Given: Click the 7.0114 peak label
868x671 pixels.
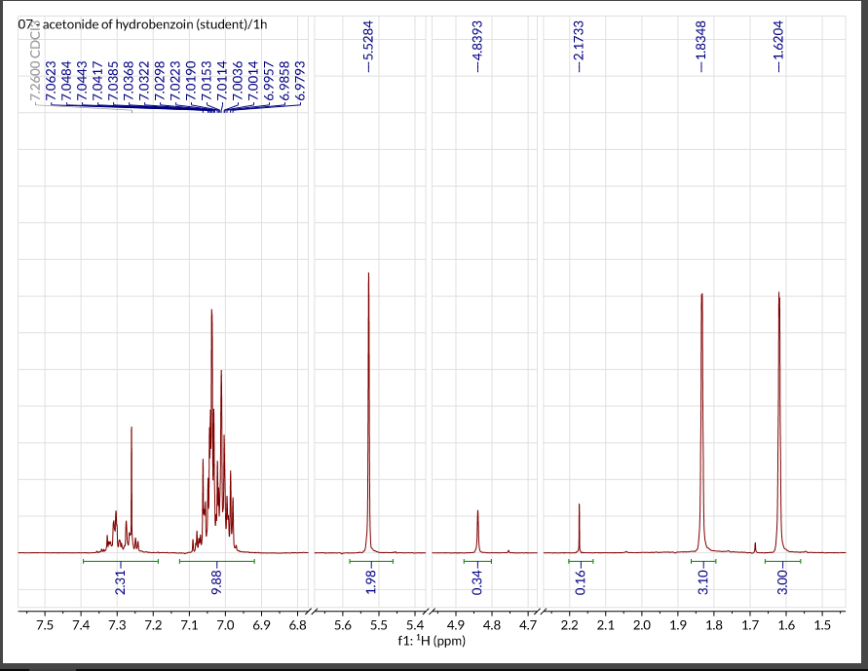Looking at the screenshot, I should tap(222, 80).
